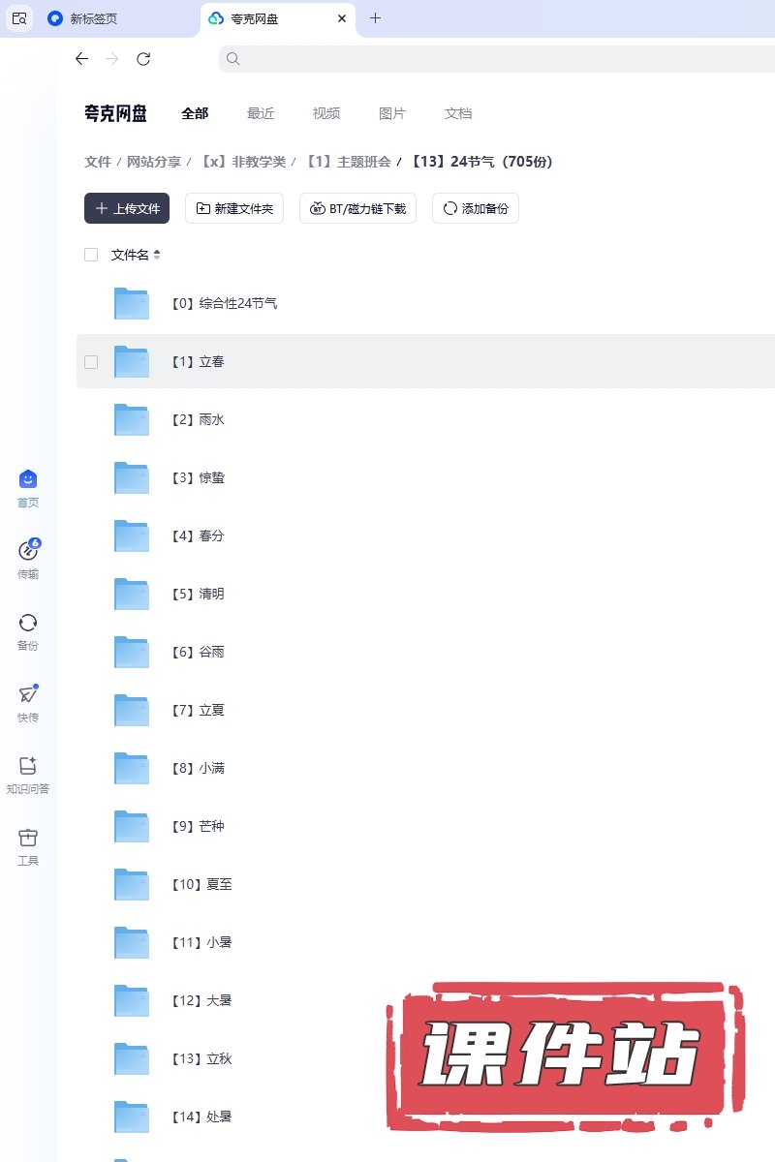Click the browser back arrow
Viewport: 775px width, 1162px height.
tap(81, 59)
